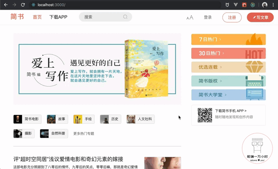This screenshot has width=278, height=169.
Task: Reload the page with the refresh icon
Action: (23, 5)
